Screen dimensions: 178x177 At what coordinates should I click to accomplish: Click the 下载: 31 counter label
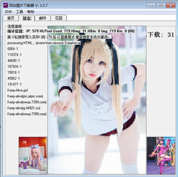pos(161,35)
